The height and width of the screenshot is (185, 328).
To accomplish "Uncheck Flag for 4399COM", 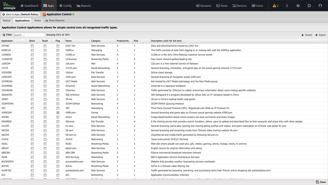I will pyautogui.click(x=58, y=113).
